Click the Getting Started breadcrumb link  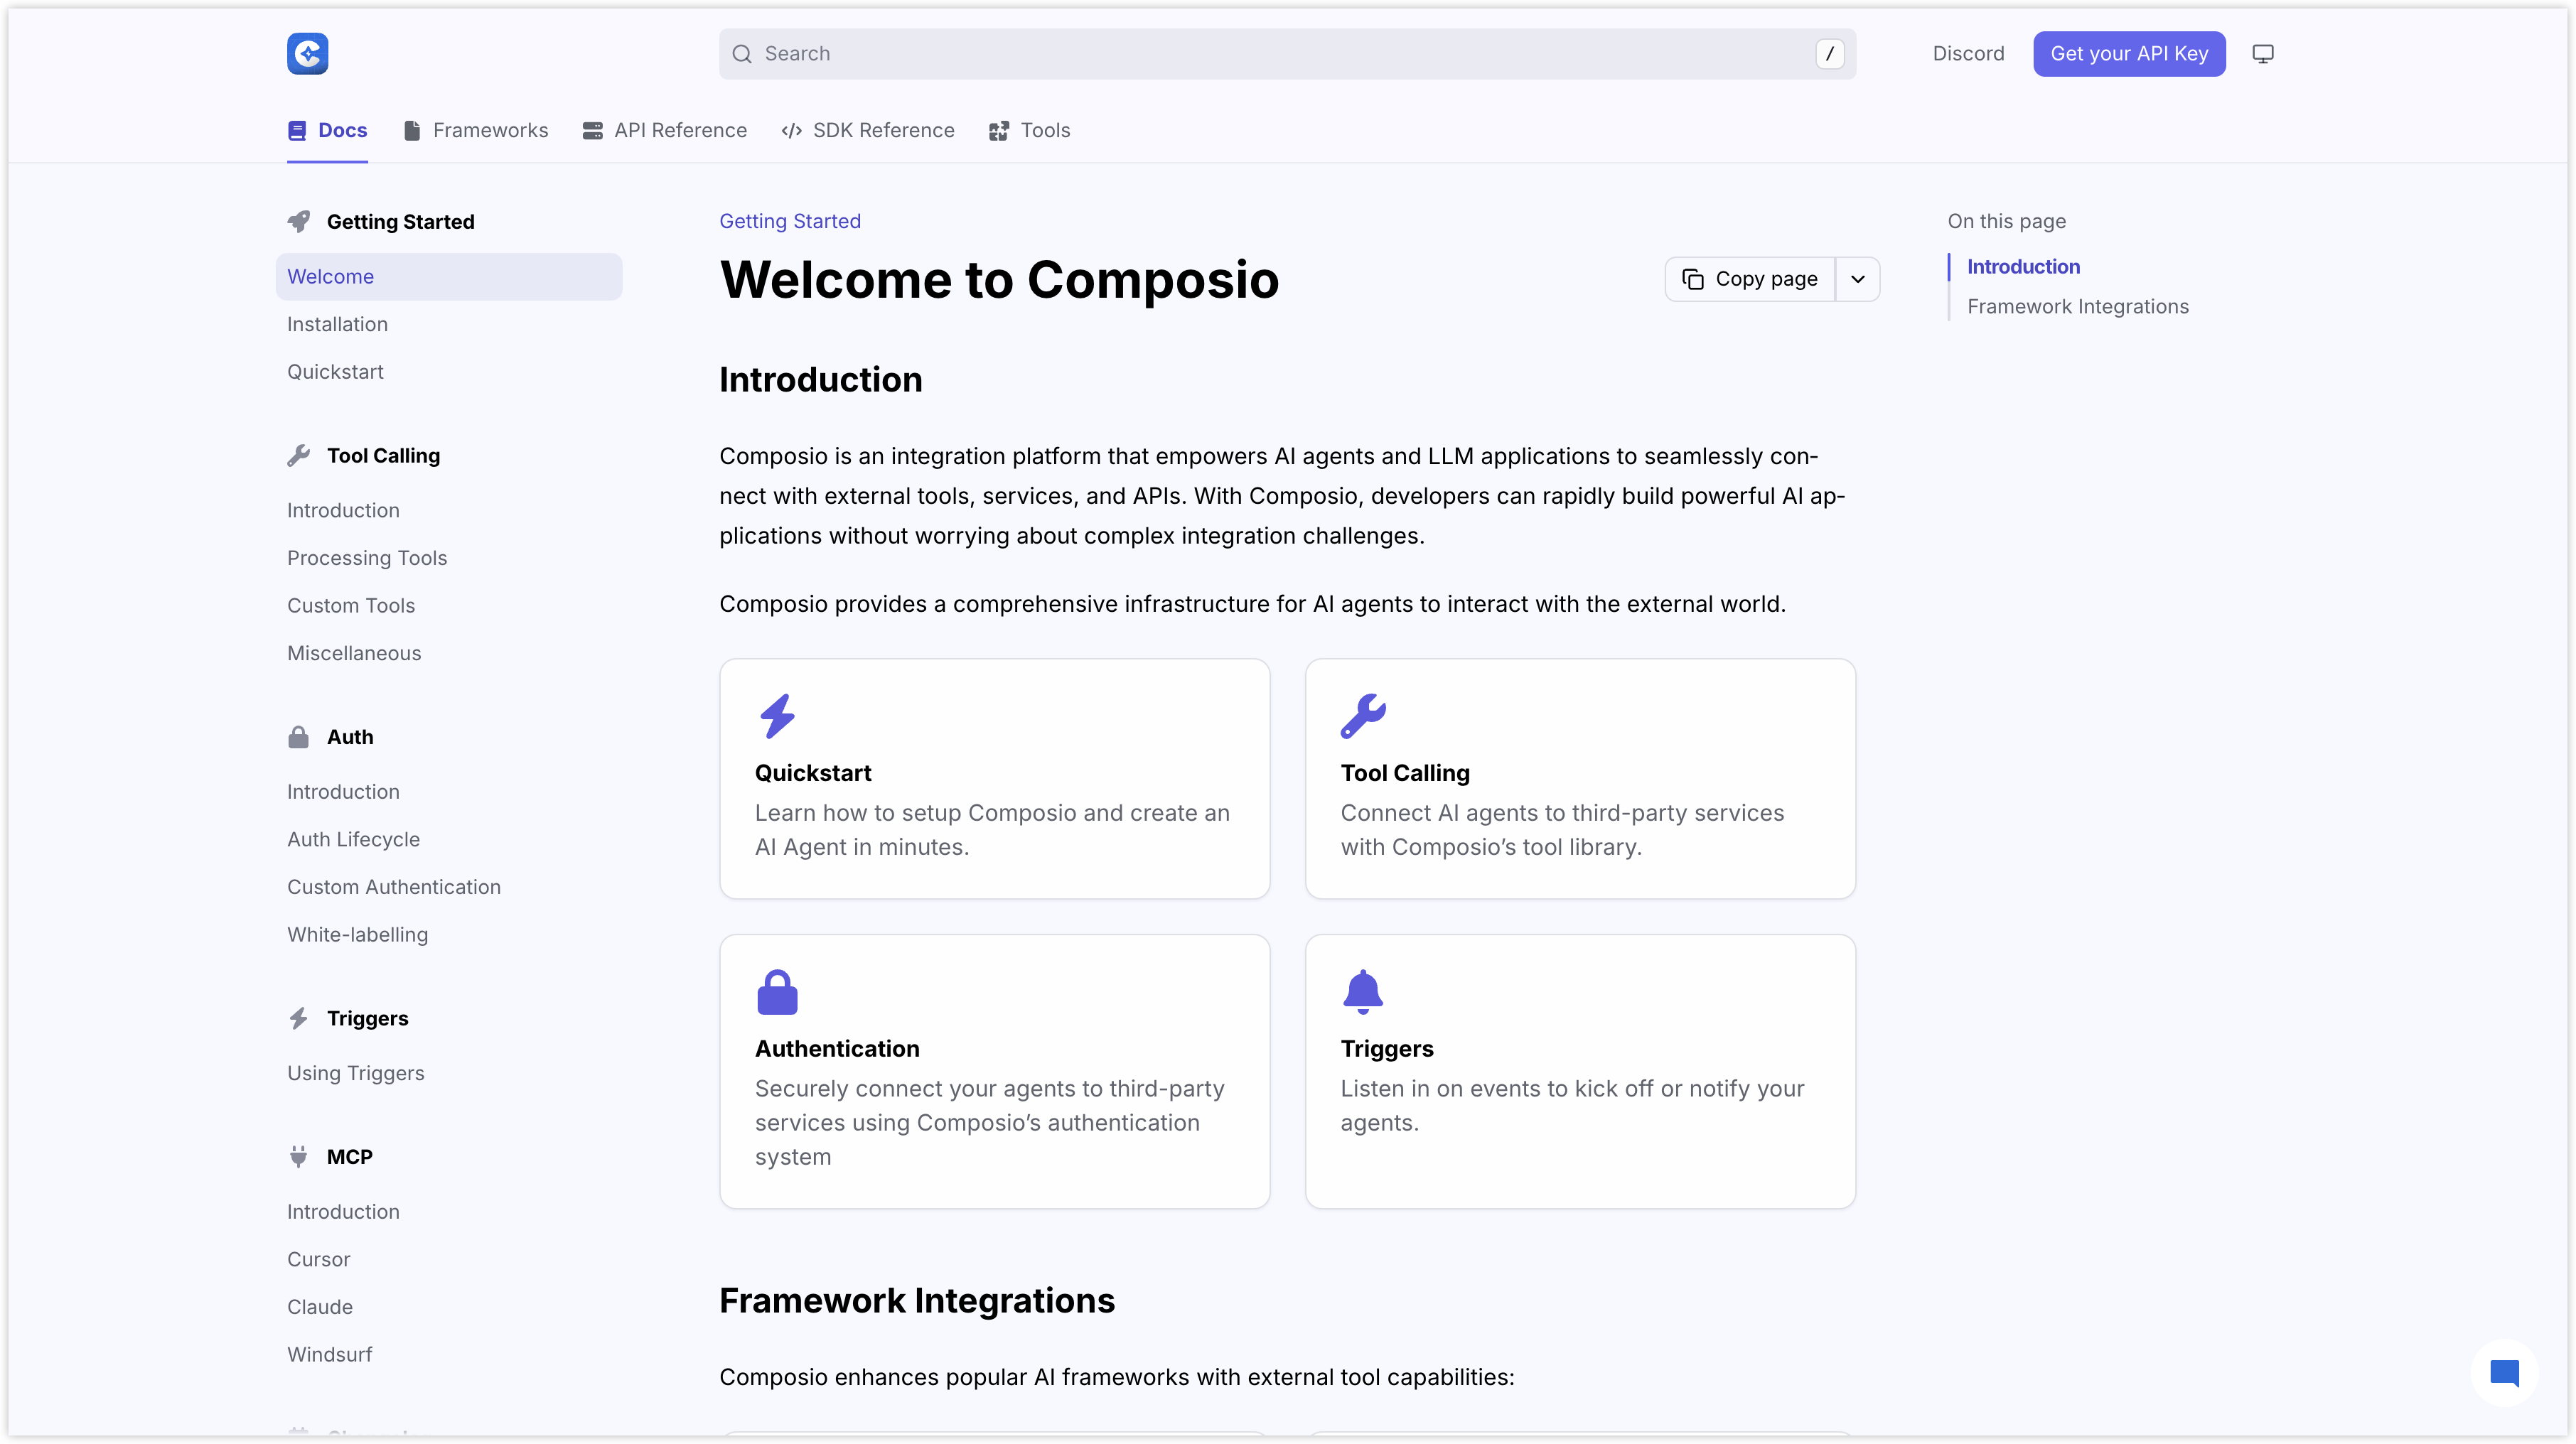[x=790, y=222]
